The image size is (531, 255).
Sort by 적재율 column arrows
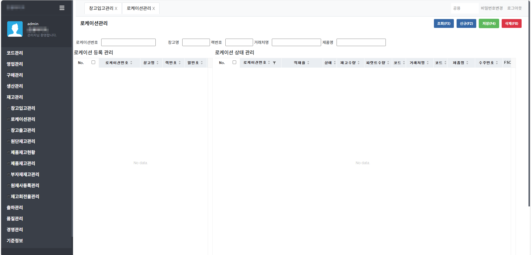coord(308,63)
